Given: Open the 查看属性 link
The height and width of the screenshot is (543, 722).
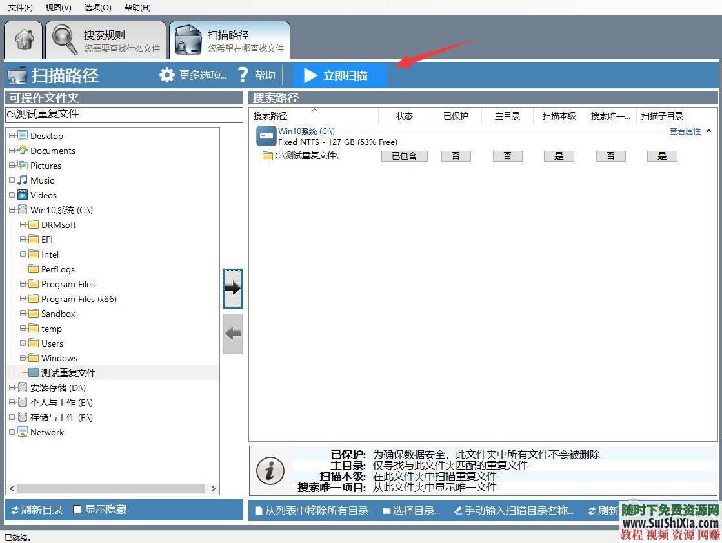Looking at the screenshot, I should (x=685, y=131).
